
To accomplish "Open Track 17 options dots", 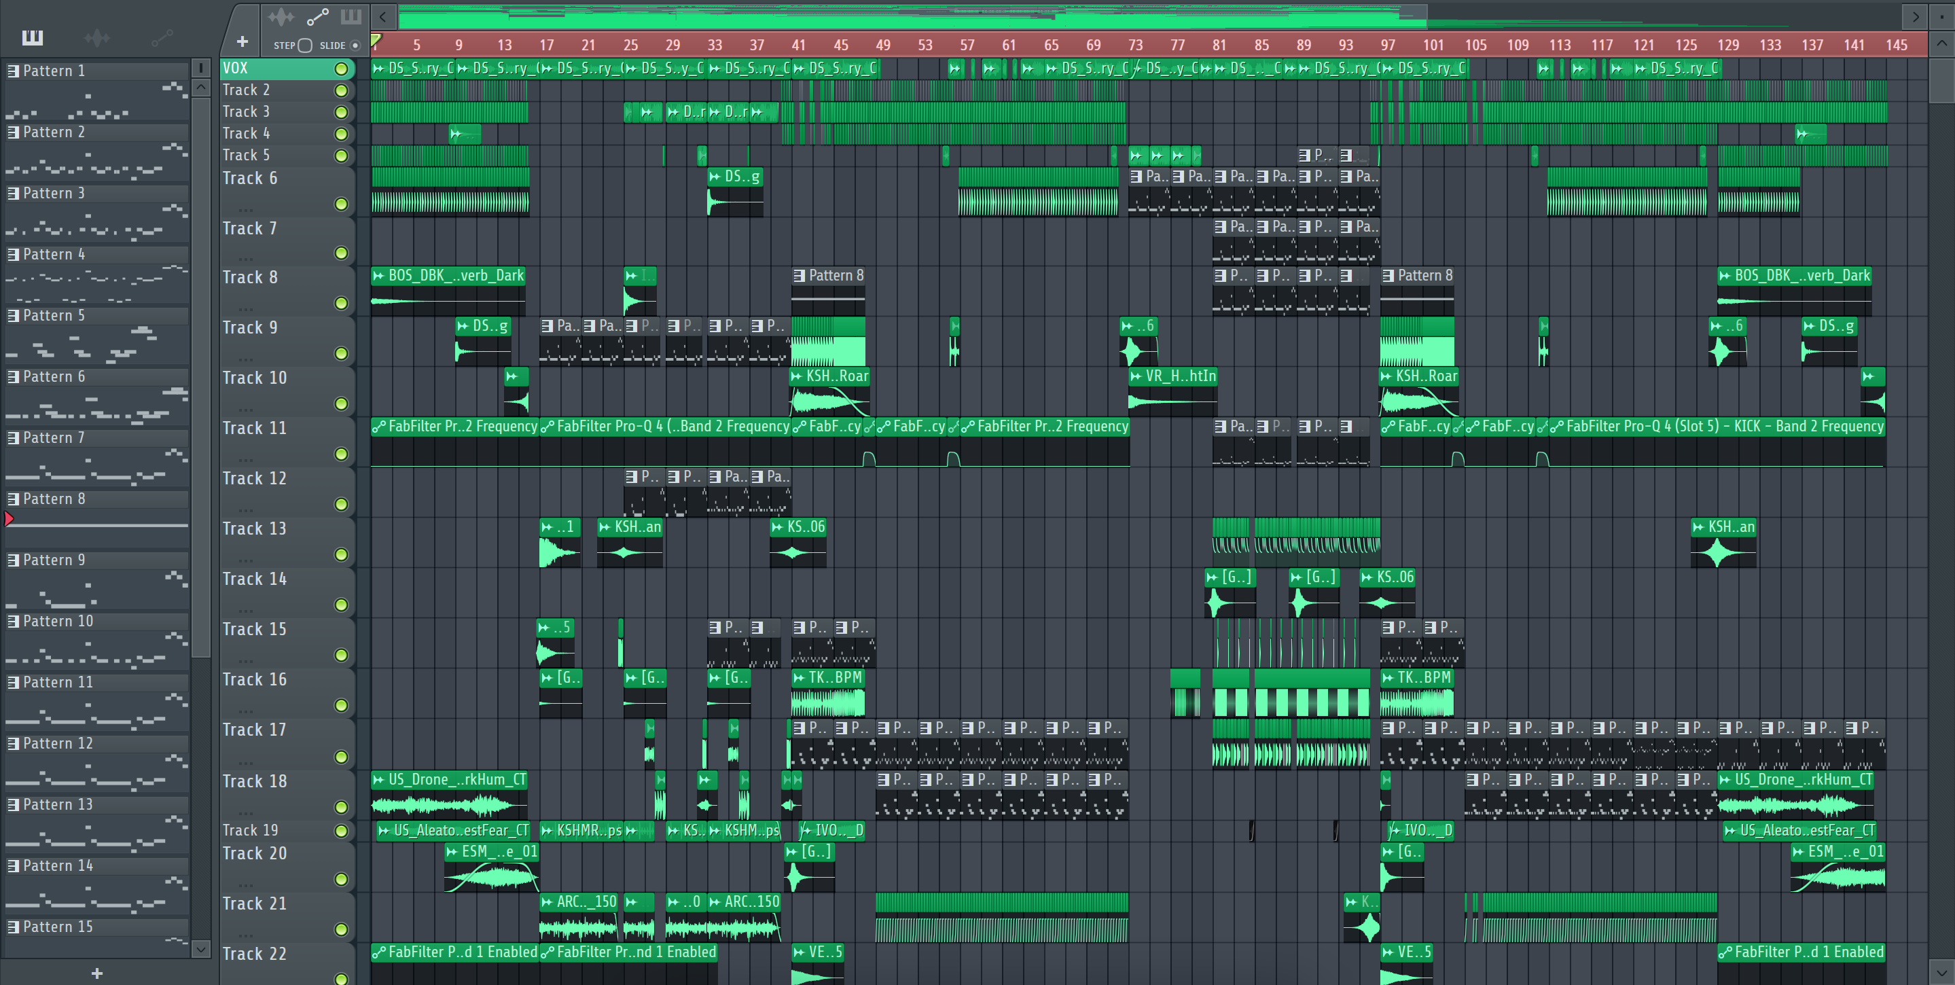I will pos(245,762).
